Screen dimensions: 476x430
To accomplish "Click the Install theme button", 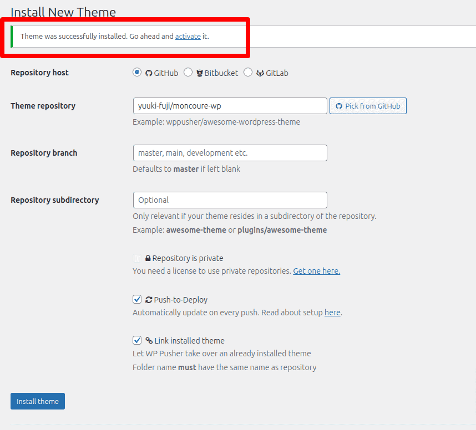I will [x=38, y=401].
